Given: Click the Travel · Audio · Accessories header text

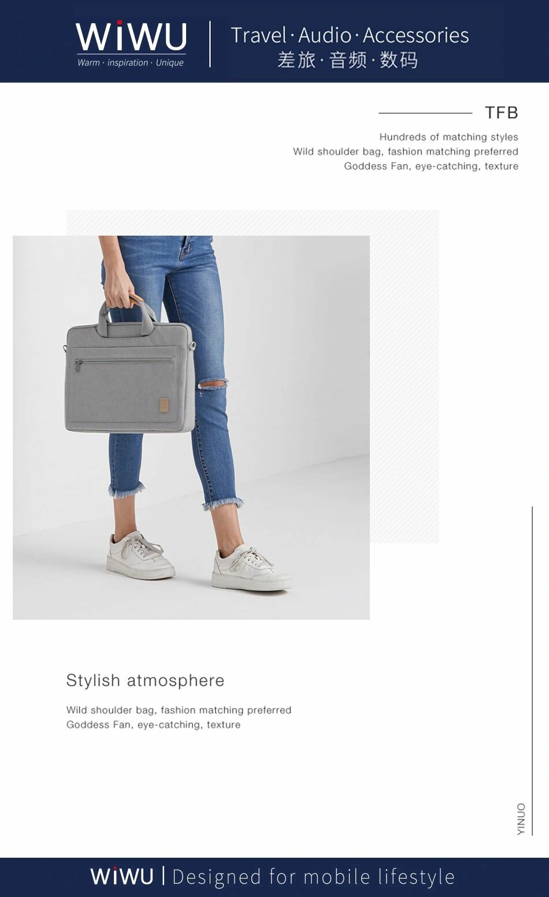Looking at the screenshot, I should pyautogui.click(x=350, y=35).
